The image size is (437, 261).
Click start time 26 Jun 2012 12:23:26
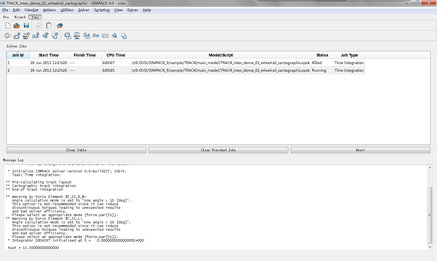point(49,70)
